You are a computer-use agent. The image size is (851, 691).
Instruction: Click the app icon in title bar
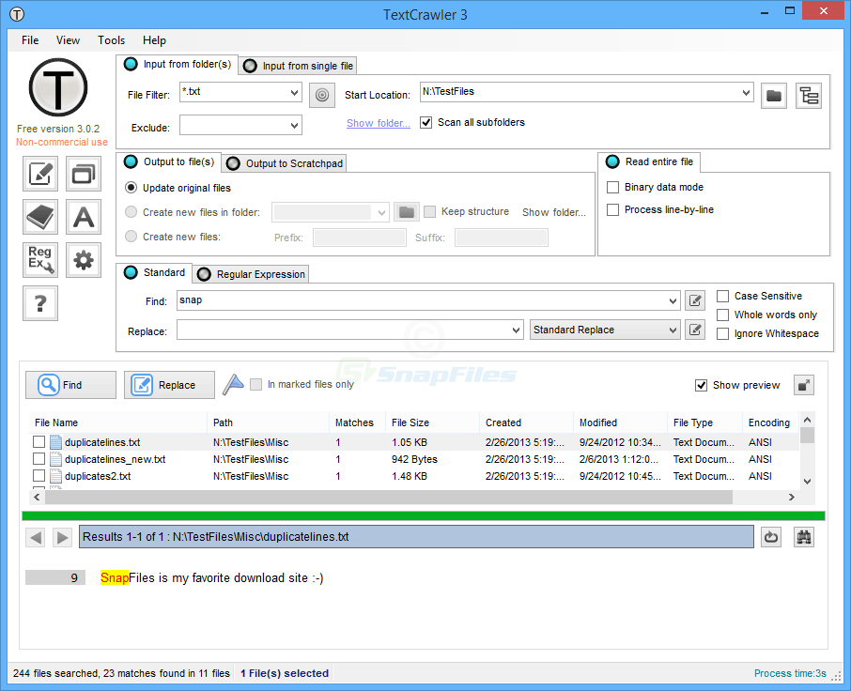point(17,14)
